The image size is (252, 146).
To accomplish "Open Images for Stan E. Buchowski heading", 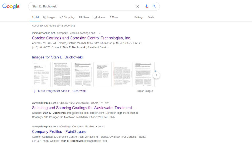I will pyautogui.click(x=57, y=57).
